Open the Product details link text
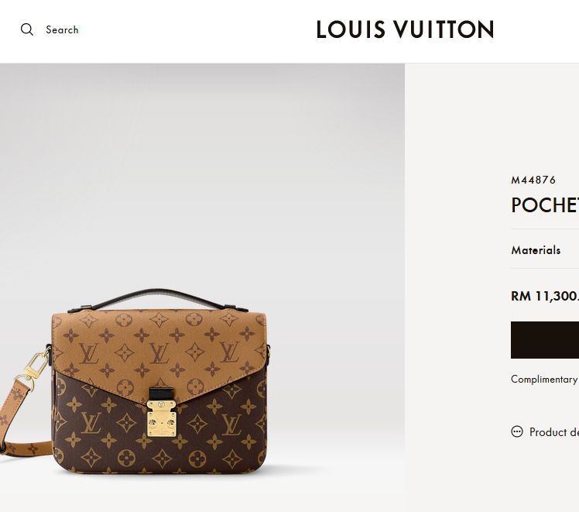579x512 pixels. tap(554, 432)
